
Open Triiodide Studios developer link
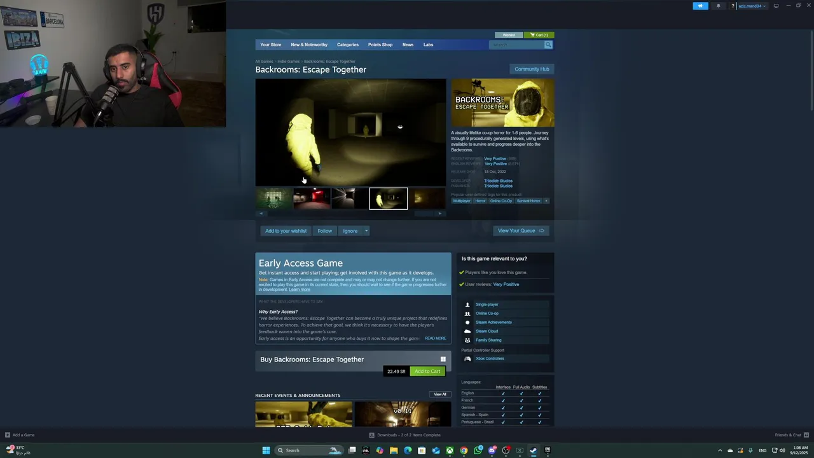click(x=498, y=181)
